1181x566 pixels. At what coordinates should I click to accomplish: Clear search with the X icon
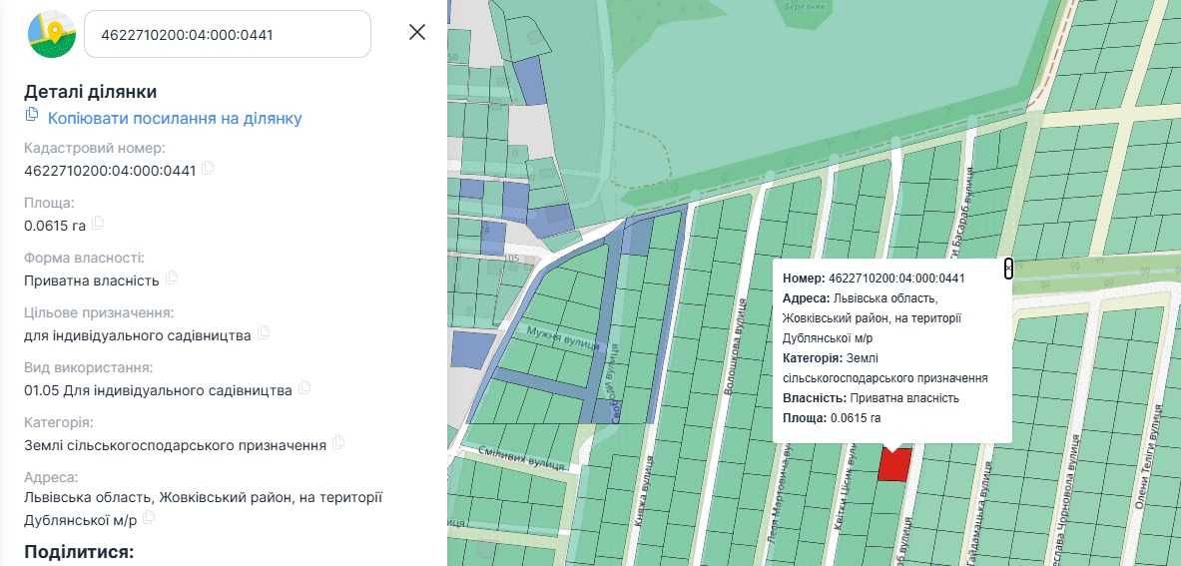point(417,32)
